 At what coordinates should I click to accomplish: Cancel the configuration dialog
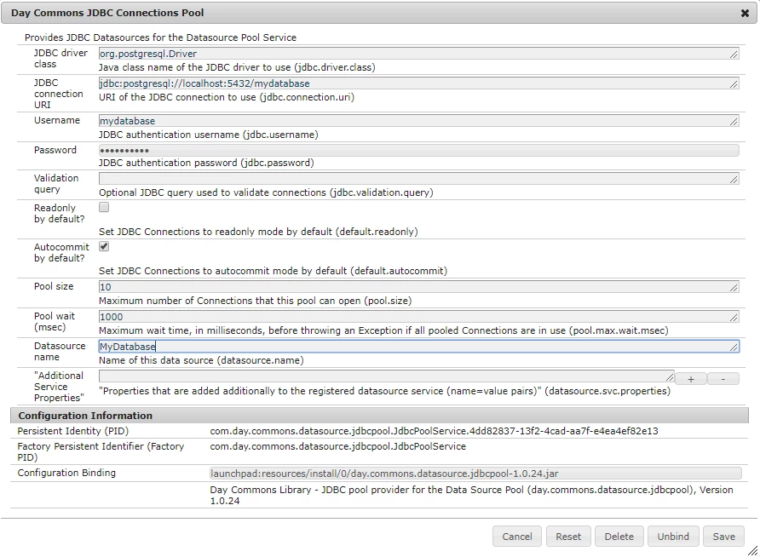(x=516, y=537)
